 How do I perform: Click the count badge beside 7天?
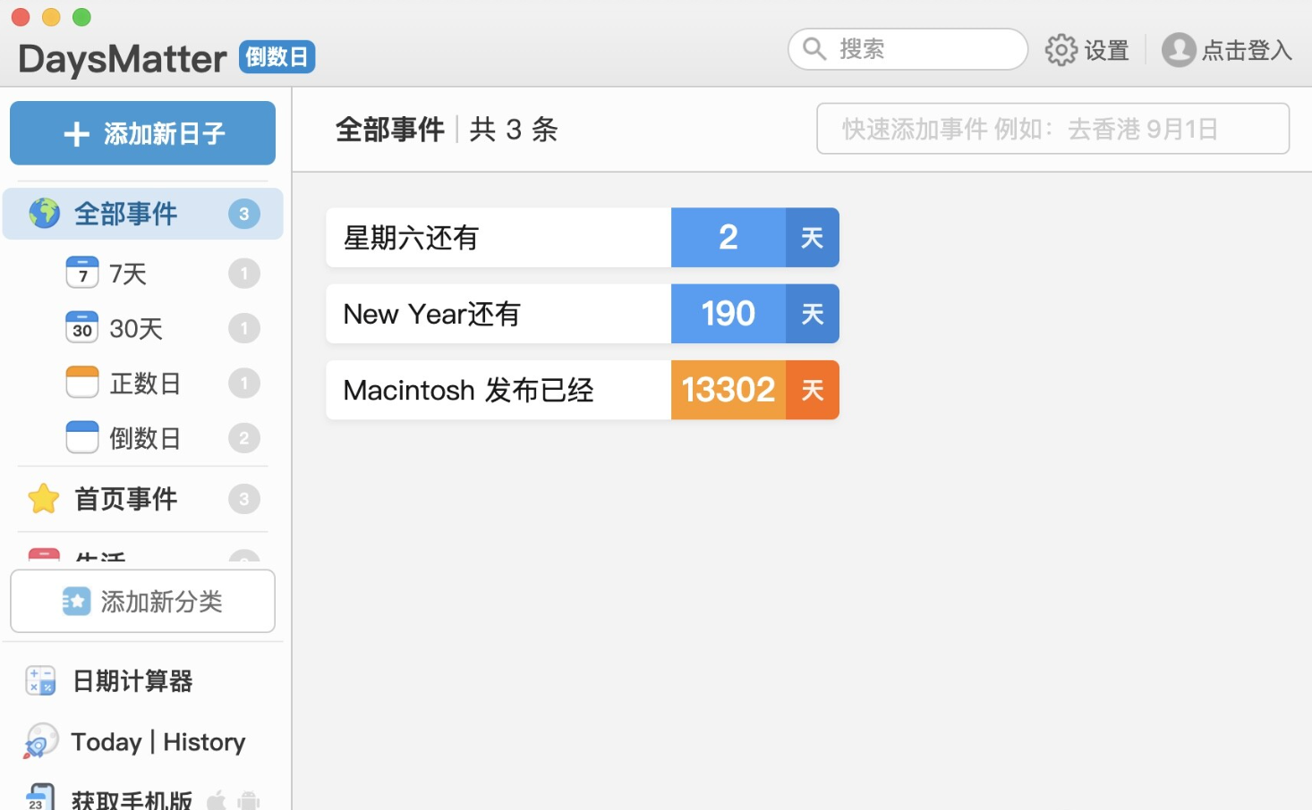[x=243, y=274]
